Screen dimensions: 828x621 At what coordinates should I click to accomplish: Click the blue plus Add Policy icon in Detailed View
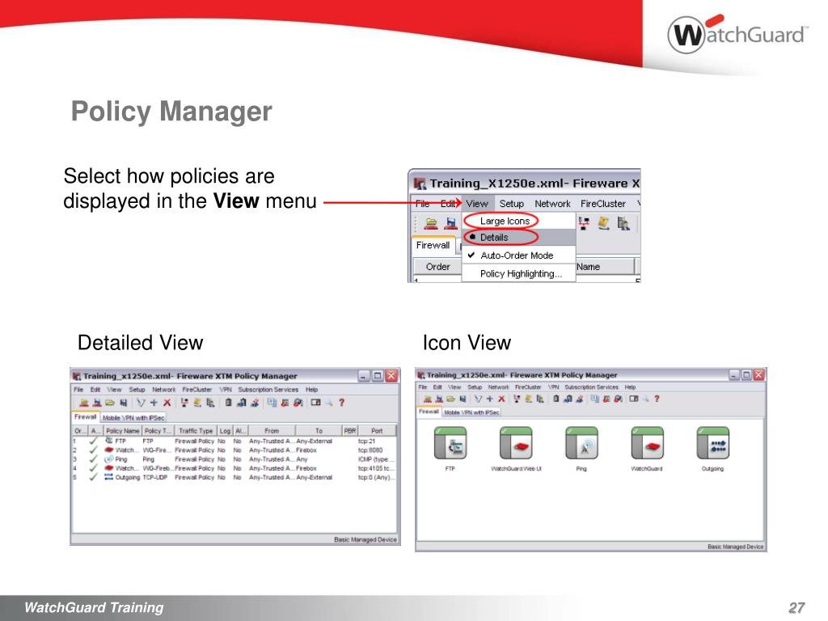tap(154, 403)
